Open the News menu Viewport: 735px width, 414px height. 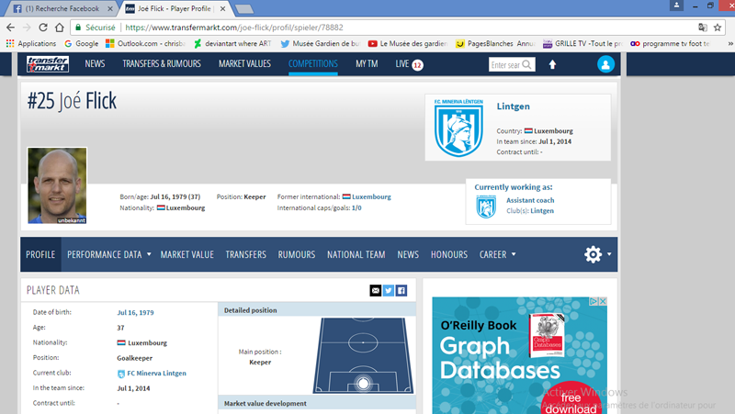coord(95,63)
